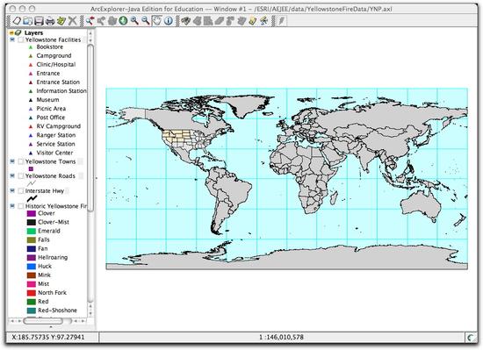Image resolution: width=483 pixels, height=350 pixels.
Task: Select the Yellowstone Roads layer name
Action: pos(50,176)
